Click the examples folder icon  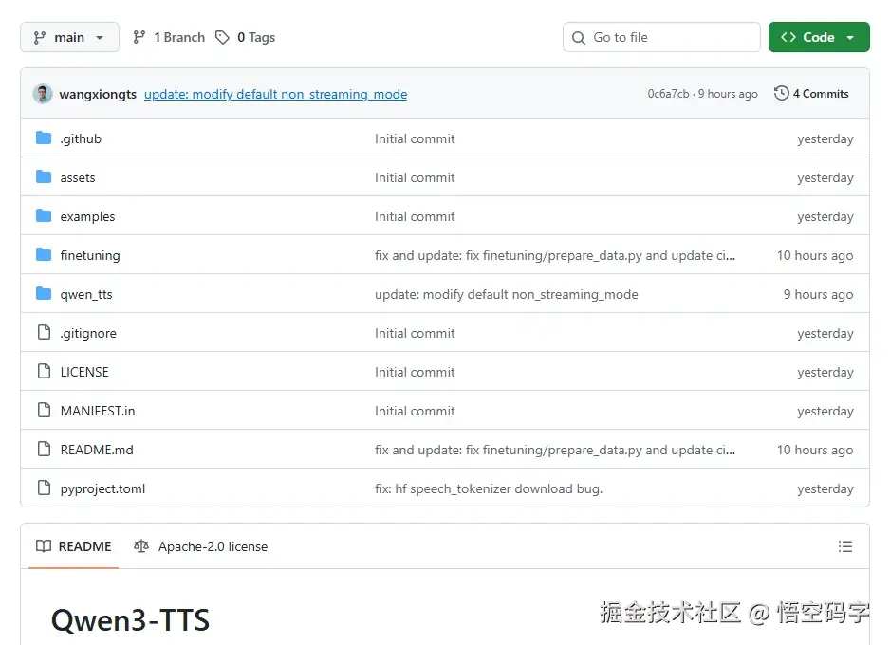pyautogui.click(x=44, y=215)
